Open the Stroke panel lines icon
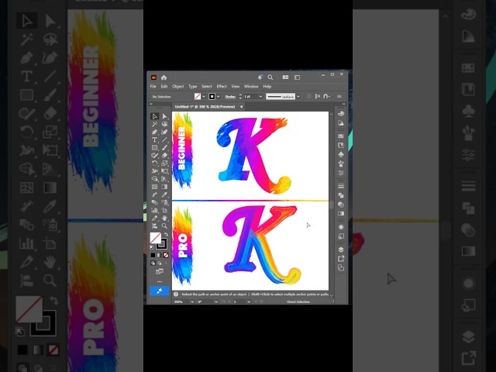 pyautogui.click(x=341, y=186)
